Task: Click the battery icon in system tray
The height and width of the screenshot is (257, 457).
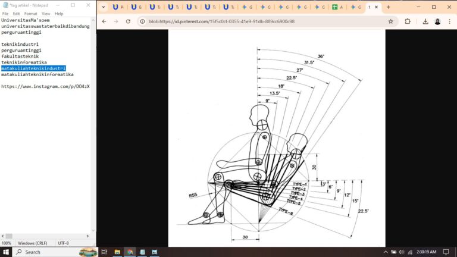Action: [x=394, y=252]
